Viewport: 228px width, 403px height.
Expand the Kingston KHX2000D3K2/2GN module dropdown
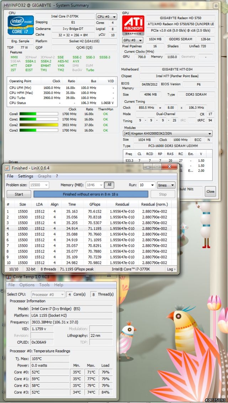tap(168, 133)
